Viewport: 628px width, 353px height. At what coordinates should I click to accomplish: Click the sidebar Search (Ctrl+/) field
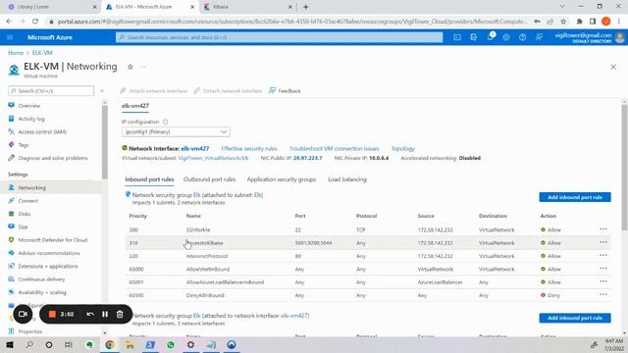51,91
